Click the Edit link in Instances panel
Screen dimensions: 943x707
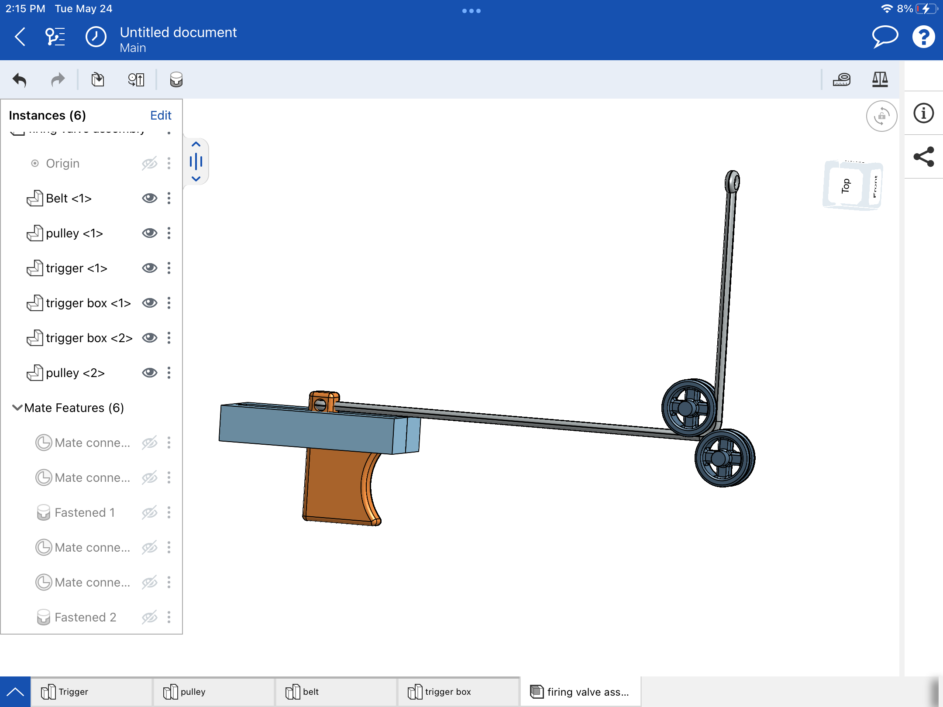coord(161,115)
